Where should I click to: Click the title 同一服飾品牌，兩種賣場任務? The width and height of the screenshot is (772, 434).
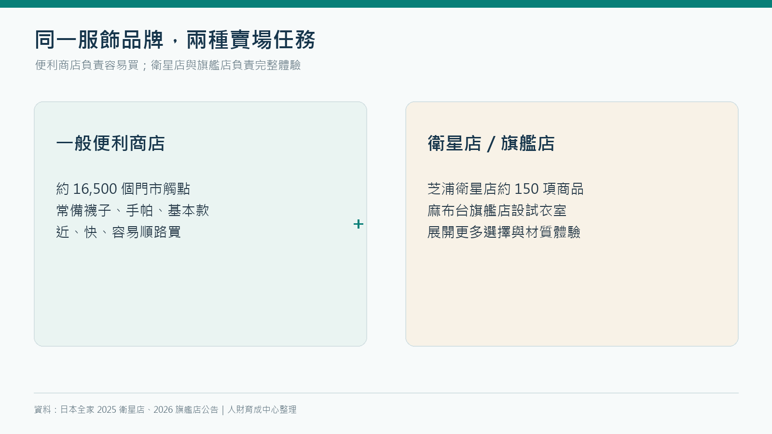tap(175, 40)
